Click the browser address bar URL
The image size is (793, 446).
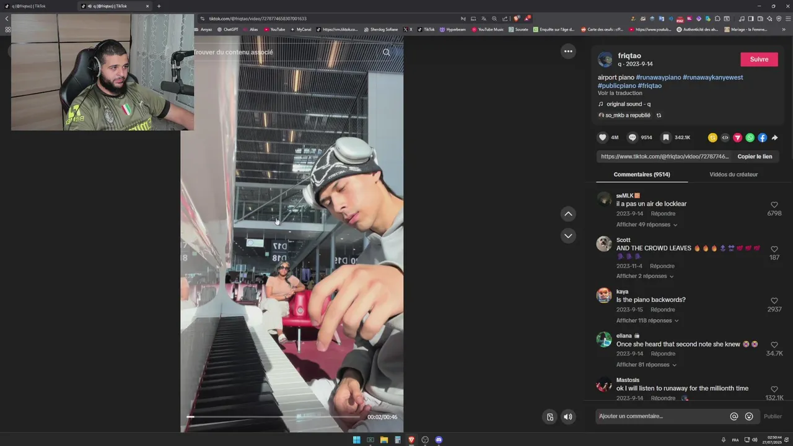coord(258,19)
